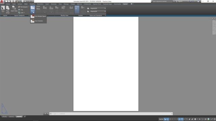
Task: Switch to the Annotate ribbon tab
Action: pyautogui.click(x=54, y=4)
